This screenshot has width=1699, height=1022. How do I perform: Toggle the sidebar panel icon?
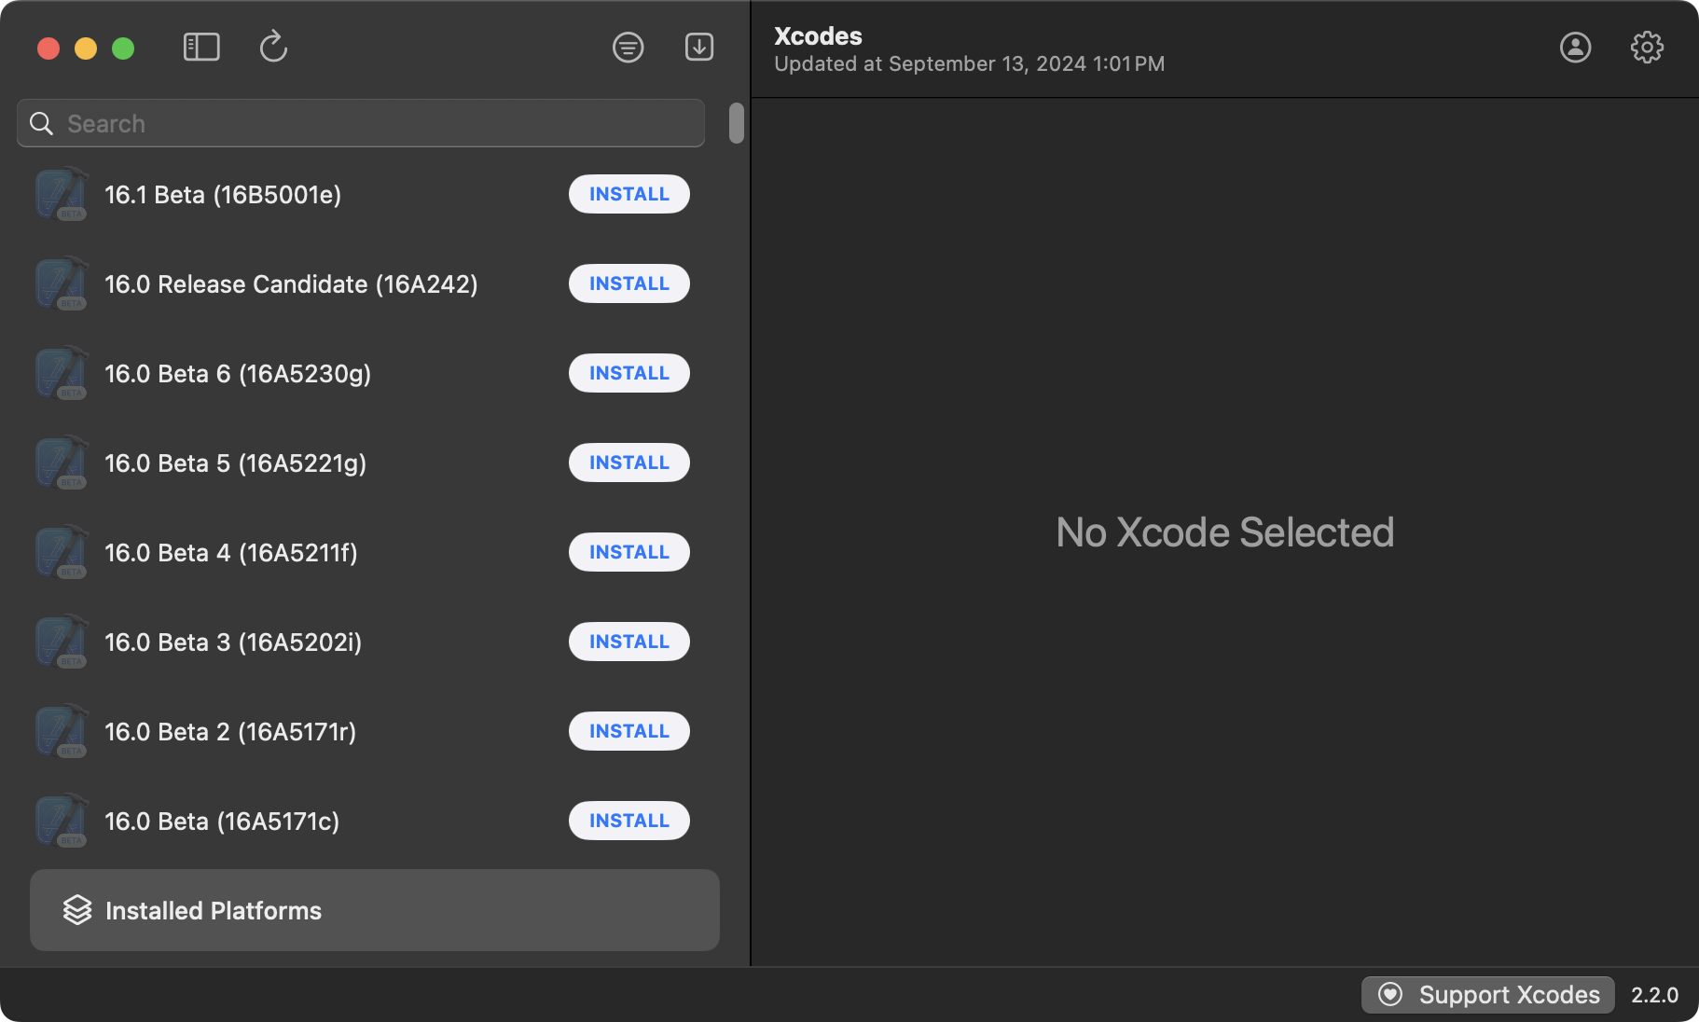click(201, 47)
